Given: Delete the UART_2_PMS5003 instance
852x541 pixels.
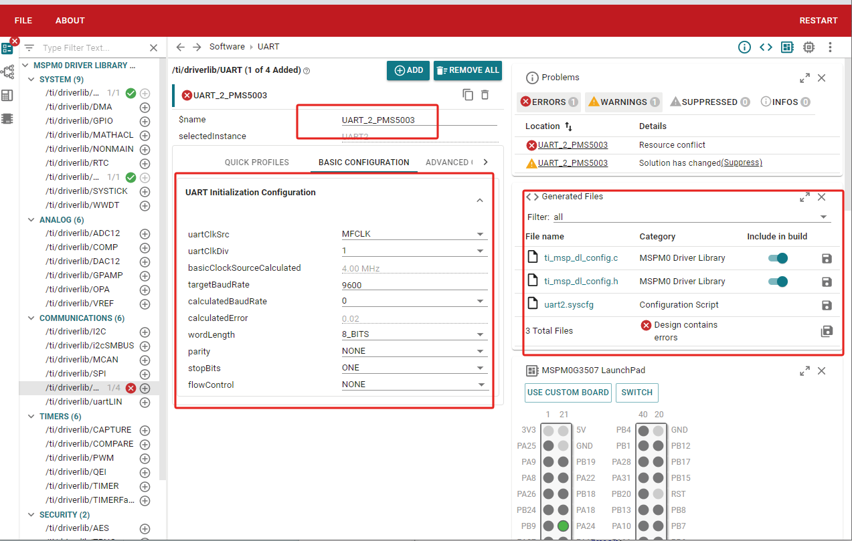Looking at the screenshot, I should [x=485, y=95].
